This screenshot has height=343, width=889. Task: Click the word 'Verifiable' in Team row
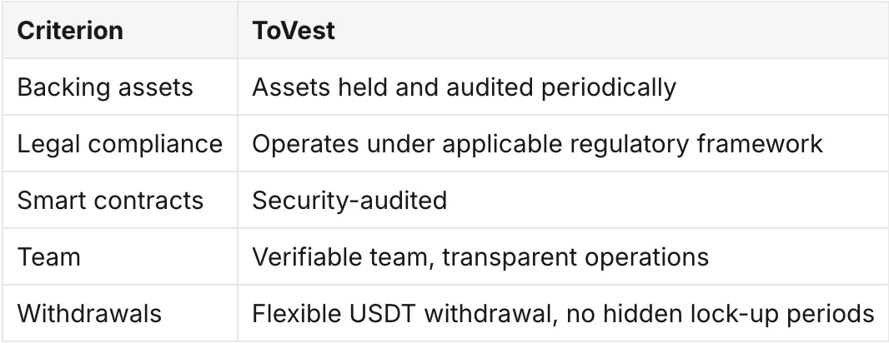[x=307, y=257]
